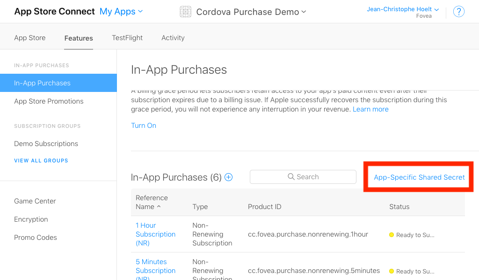479x280 pixels.
Task: Add a new in-app purchase with plus icon
Action: 228,177
